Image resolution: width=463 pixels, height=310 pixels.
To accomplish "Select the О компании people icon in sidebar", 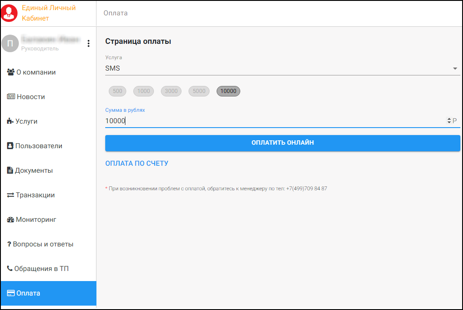I will pos(10,72).
